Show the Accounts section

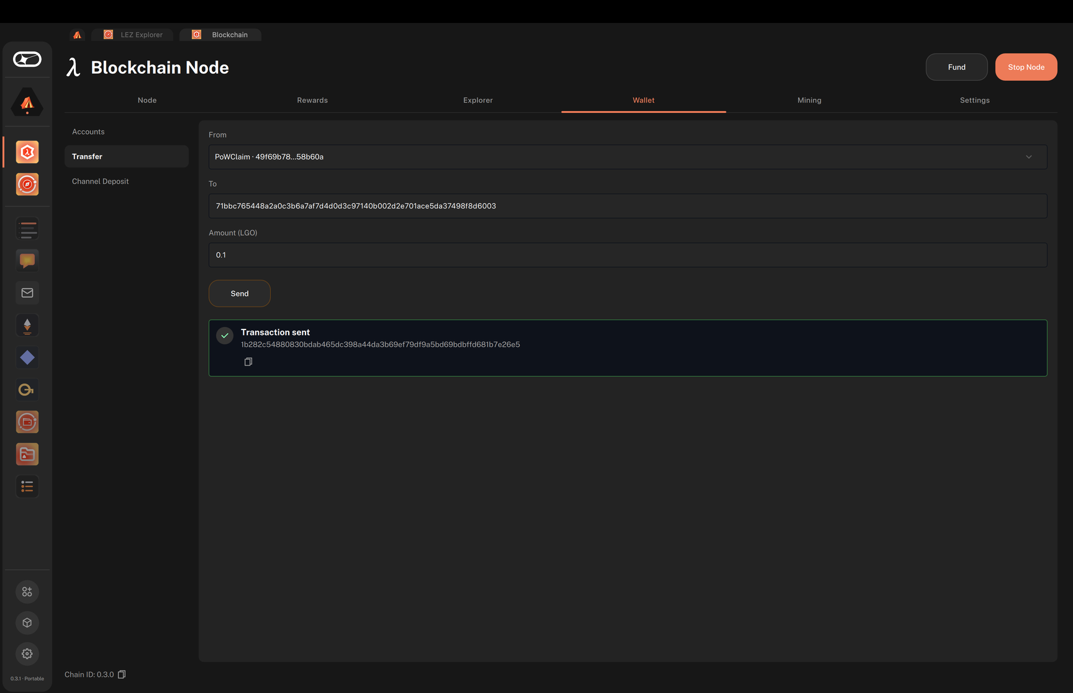tap(127, 132)
